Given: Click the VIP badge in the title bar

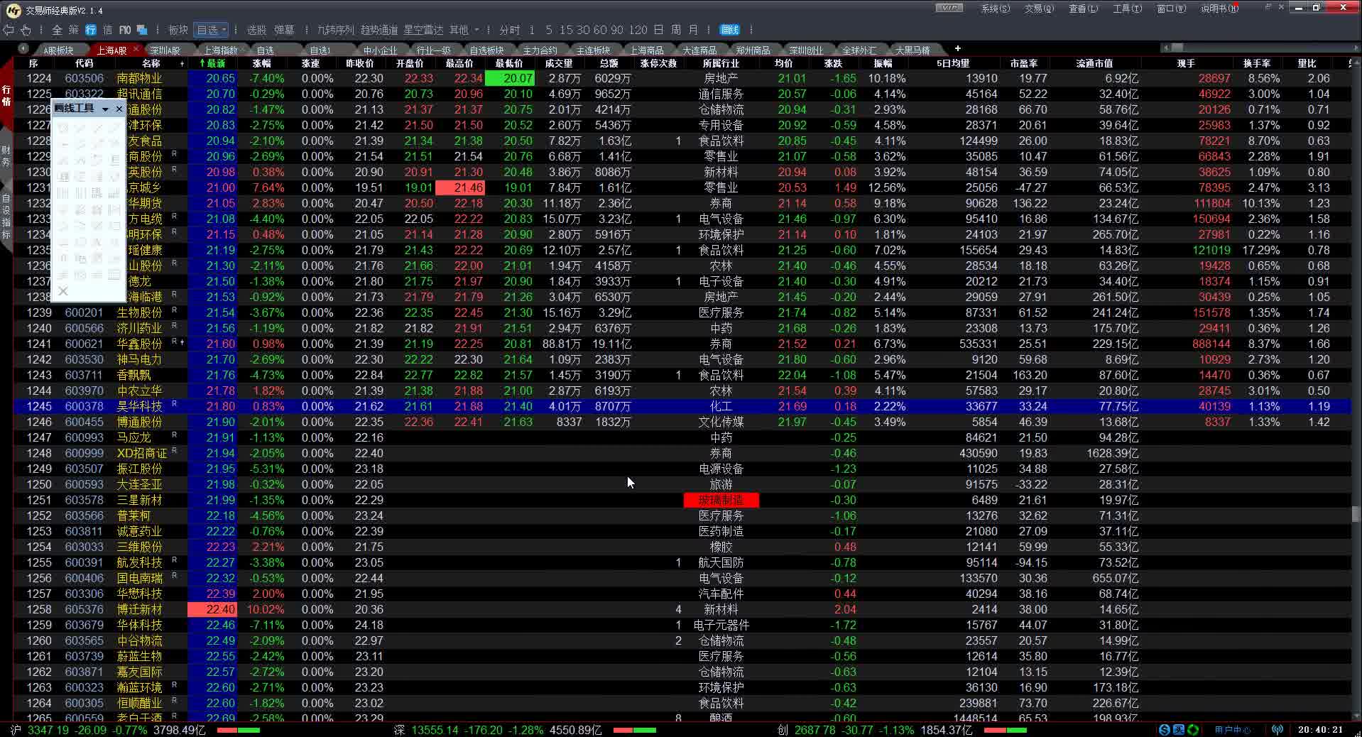Looking at the screenshot, I should 949,8.
